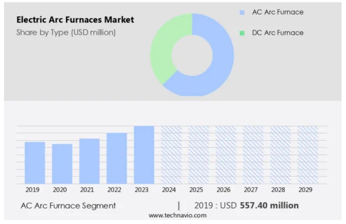Select the hatched 2027 forecast bar
The width and height of the screenshot is (346, 224).
[x=253, y=155]
